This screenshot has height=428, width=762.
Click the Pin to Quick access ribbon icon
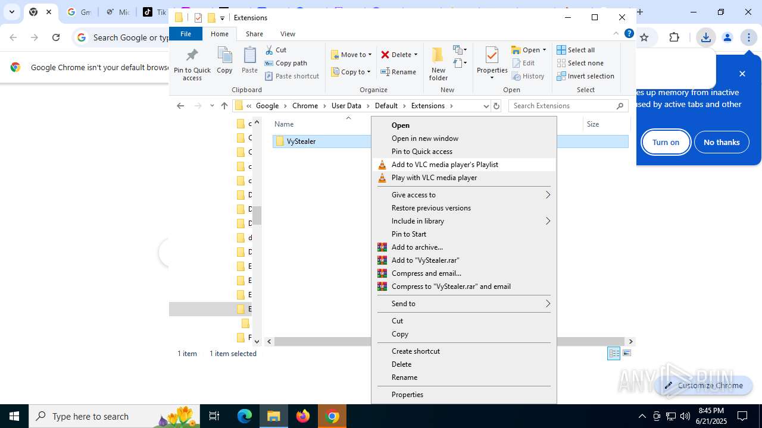[x=192, y=64]
